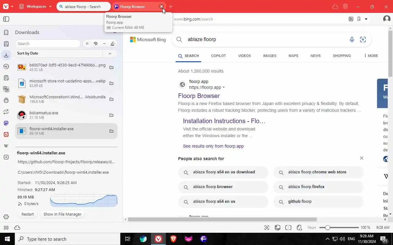Capture page screenshot icon in status bar
The image size is (393, 245).
tap(267, 228)
